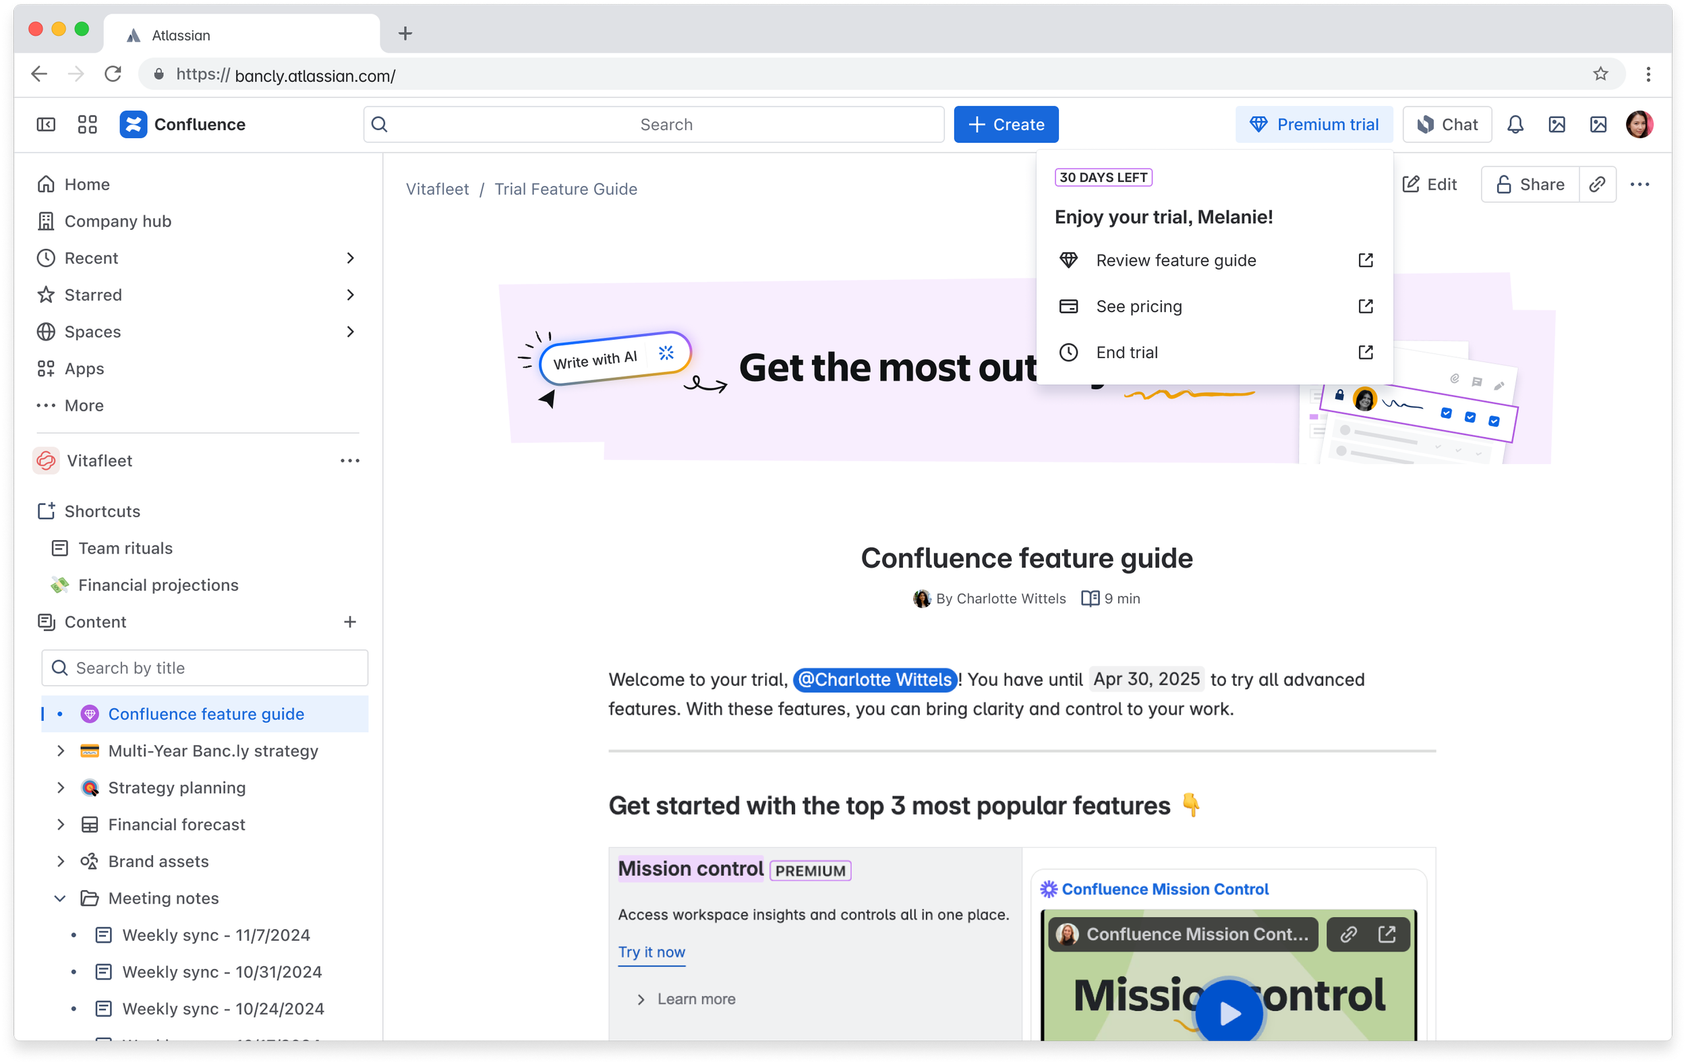This screenshot has height=1064, width=1686.
Task: Expand the Recent section chevron
Action: point(350,258)
